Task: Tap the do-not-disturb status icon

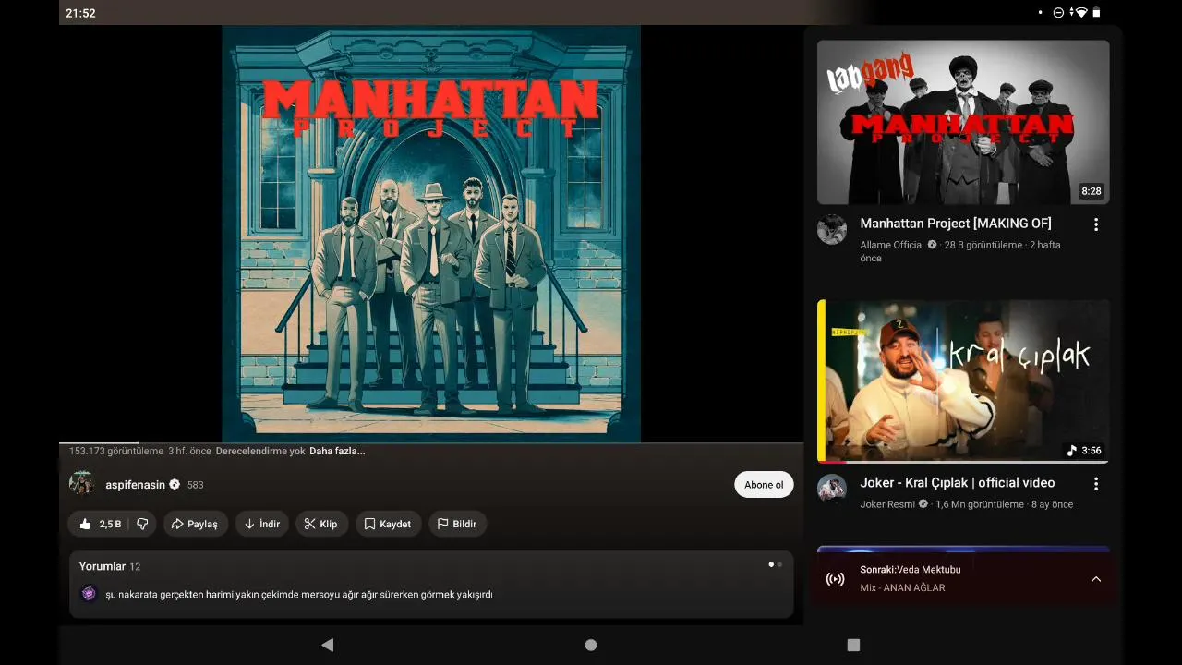Action: 1058,13
